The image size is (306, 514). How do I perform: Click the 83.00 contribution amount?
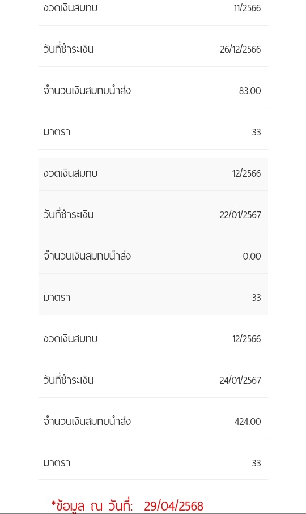250,91
